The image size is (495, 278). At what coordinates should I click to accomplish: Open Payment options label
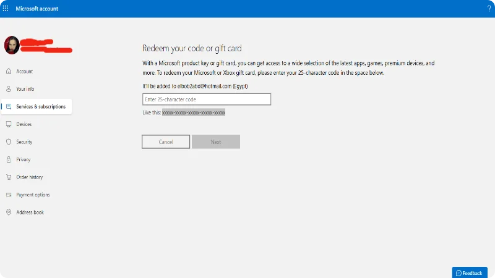[33, 195]
